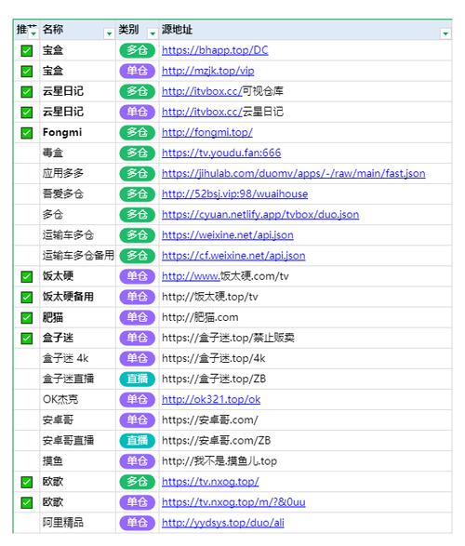
Task: Click the 单仓 tag in the 摸鱼 row
Action: click(137, 461)
